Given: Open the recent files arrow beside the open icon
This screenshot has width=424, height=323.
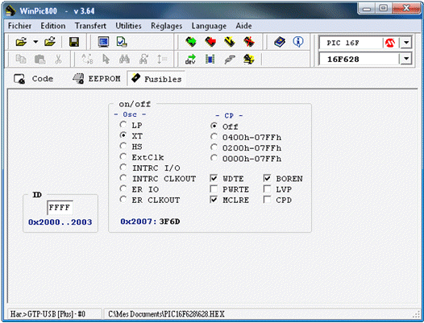Looking at the screenshot, I should (35, 42).
